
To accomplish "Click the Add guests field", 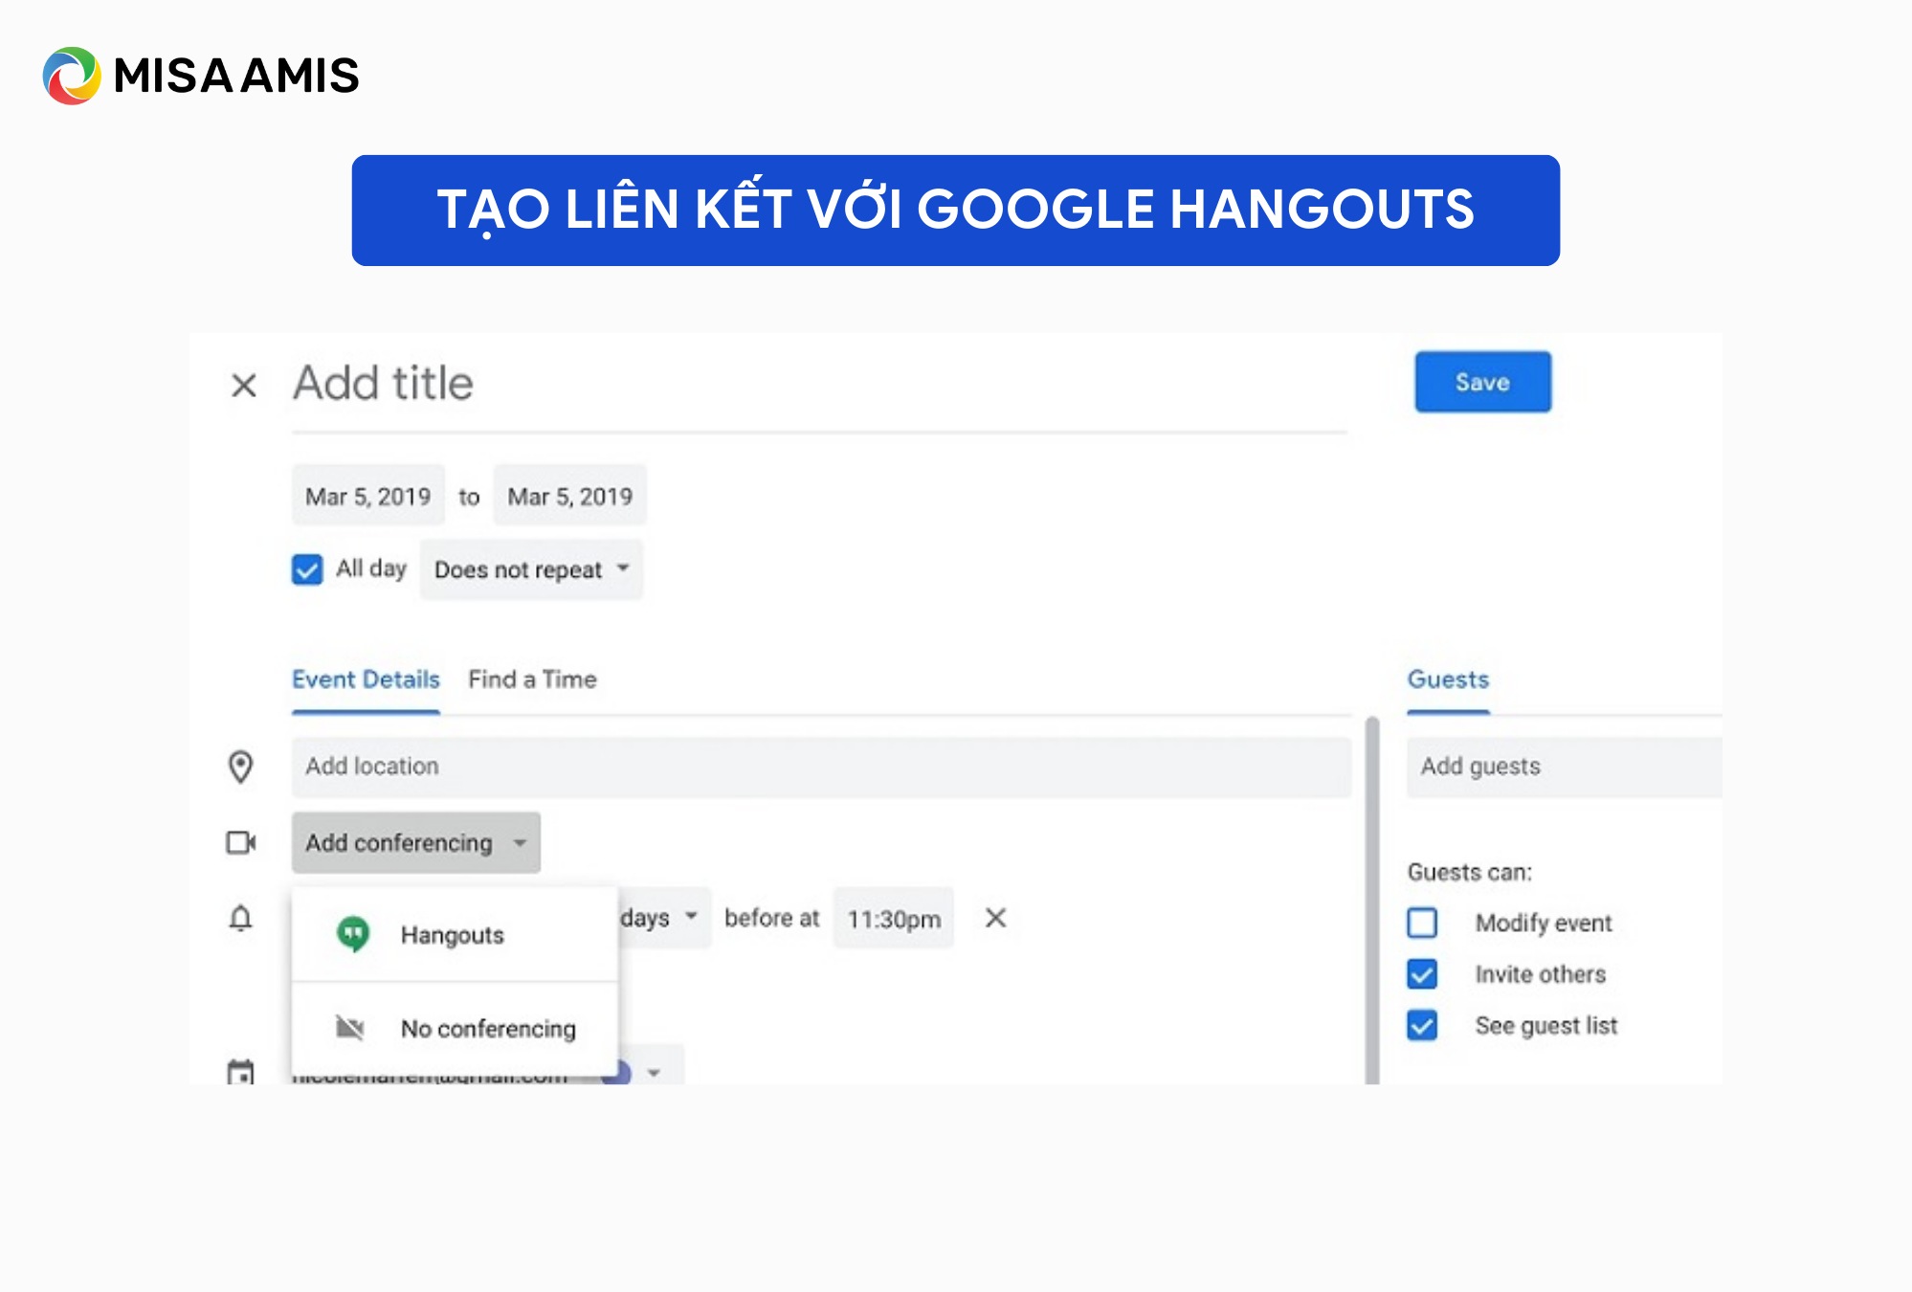I will click(x=1564, y=767).
